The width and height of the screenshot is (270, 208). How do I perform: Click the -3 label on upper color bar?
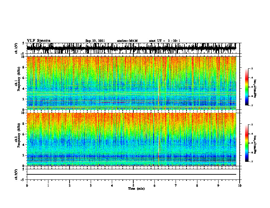coord(252,68)
